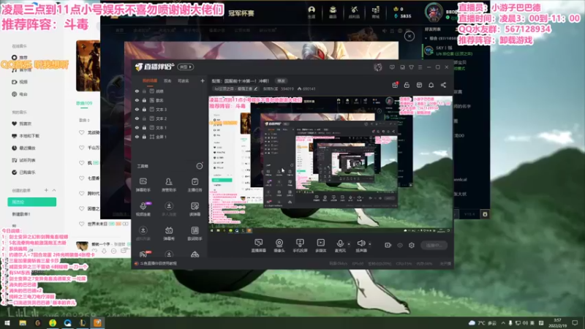Screen dimensions: 585x329
Task: Open the 弹幕助手 tool in the toolbox
Action: 143,185
